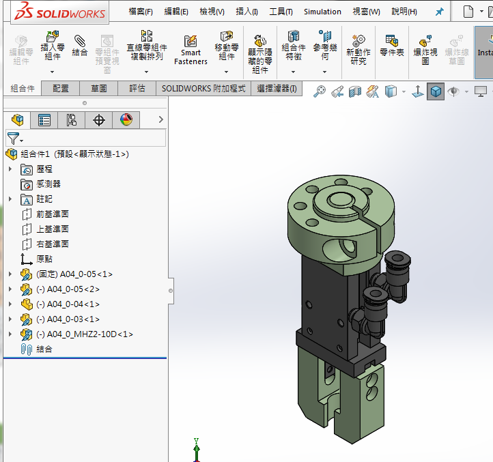Image resolution: width=493 pixels, height=462 pixels.
Task: Open the View Orientation dropdown arrow
Action: (404, 91)
